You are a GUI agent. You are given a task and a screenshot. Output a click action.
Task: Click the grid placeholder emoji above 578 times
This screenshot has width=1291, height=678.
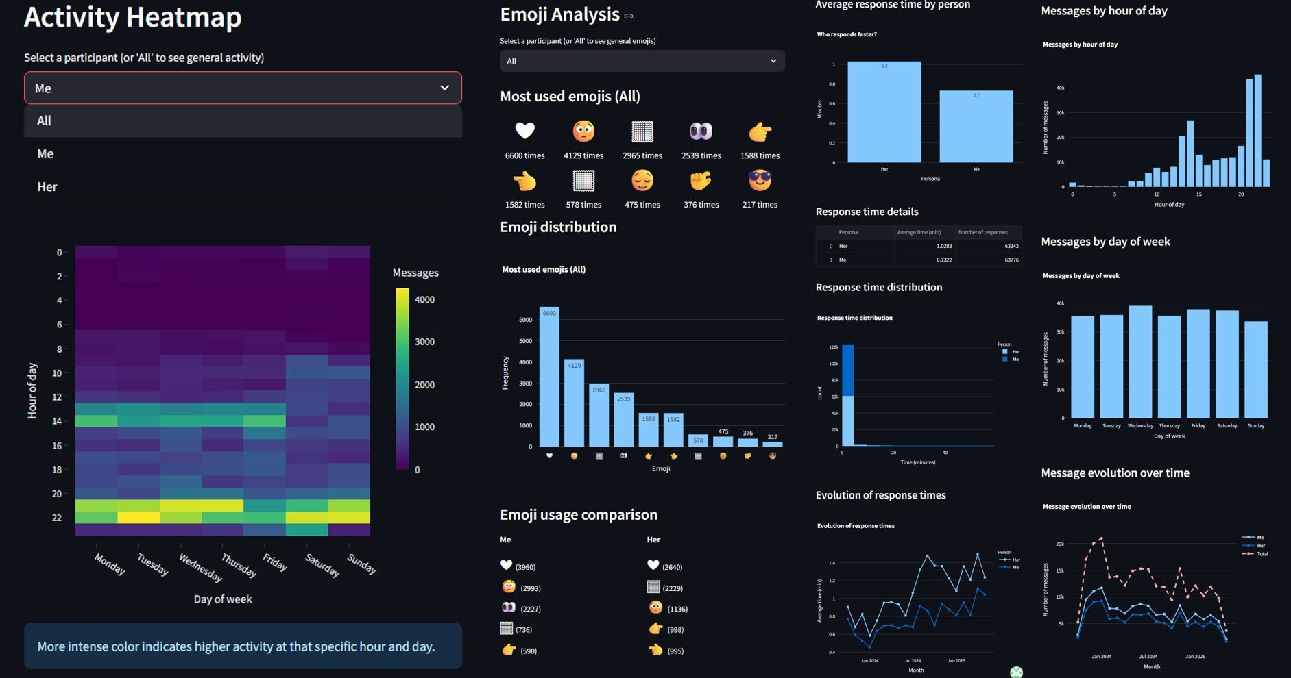coord(583,181)
